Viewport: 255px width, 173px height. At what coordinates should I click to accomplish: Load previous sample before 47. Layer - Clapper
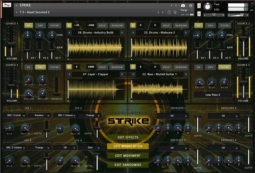[x=69, y=74]
